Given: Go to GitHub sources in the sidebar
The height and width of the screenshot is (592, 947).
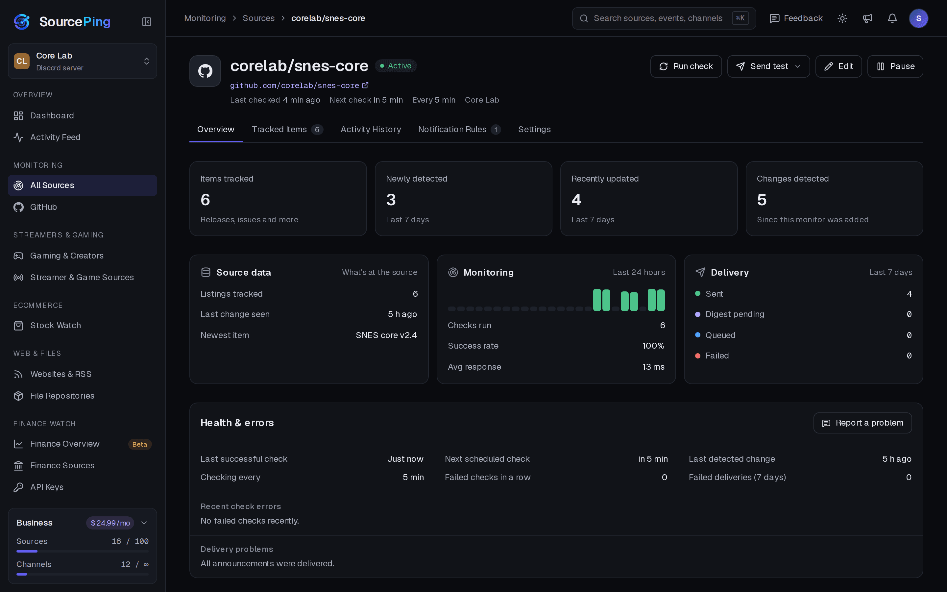Looking at the screenshot, I should 83,207.
